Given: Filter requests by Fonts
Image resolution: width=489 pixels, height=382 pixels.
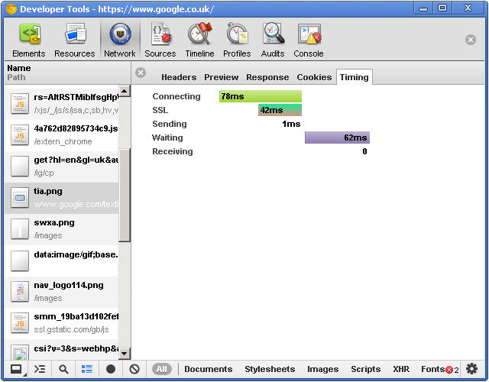Looking at the screenshot, I should point(432,369).
